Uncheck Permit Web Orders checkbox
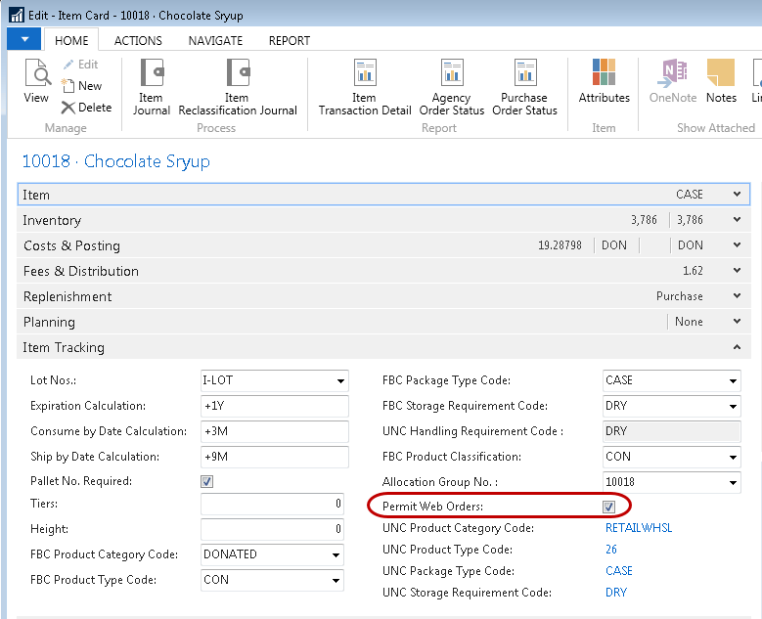This screenshot has height=619, width=762. (x=608, y=507)
